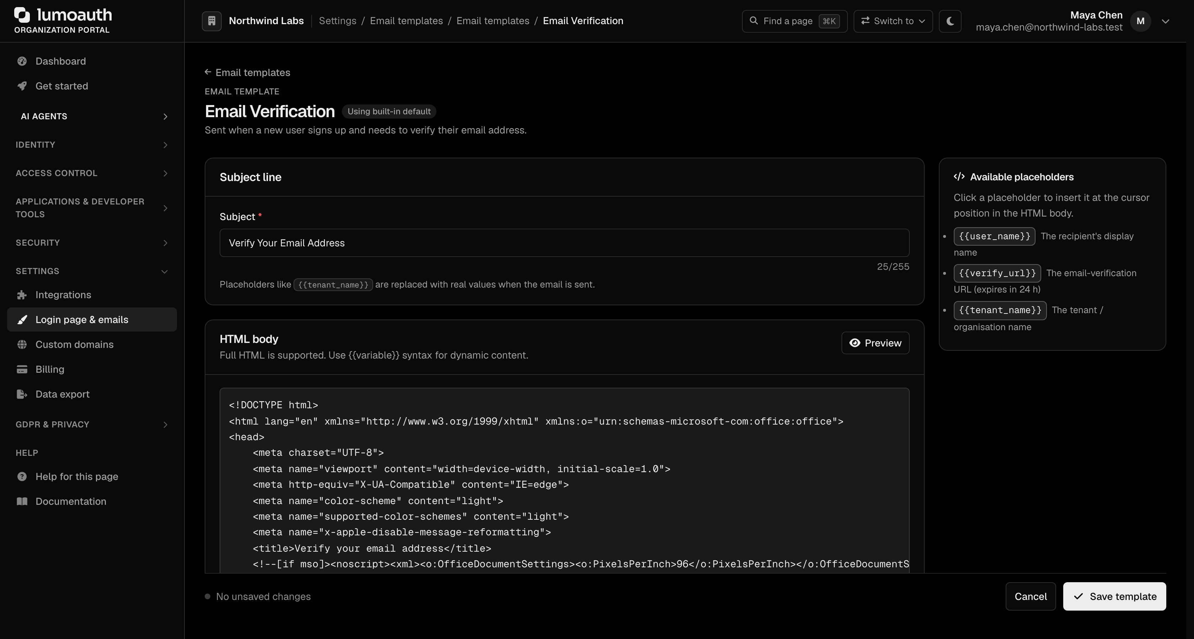Expand the SECURITY section

pos(92,242)
